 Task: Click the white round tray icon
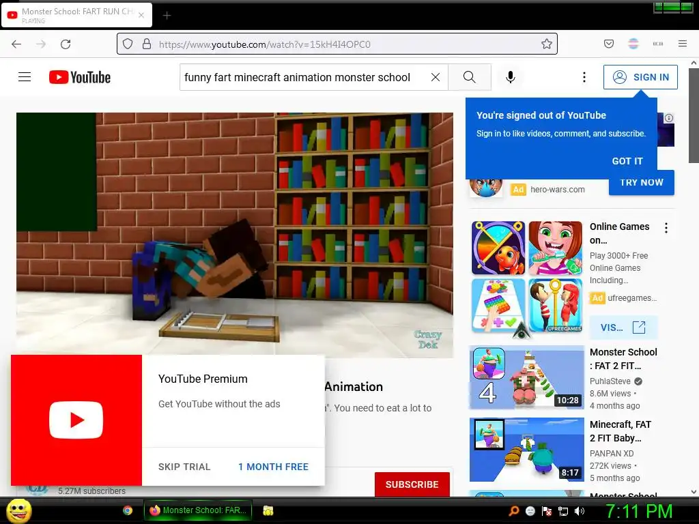tap(530, 511)
